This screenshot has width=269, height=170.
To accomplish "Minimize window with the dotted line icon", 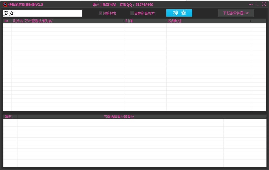I will [251, 5].
